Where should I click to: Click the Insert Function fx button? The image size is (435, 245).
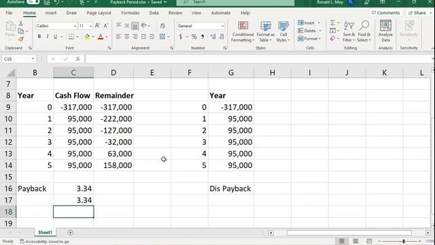coord(78,59)
